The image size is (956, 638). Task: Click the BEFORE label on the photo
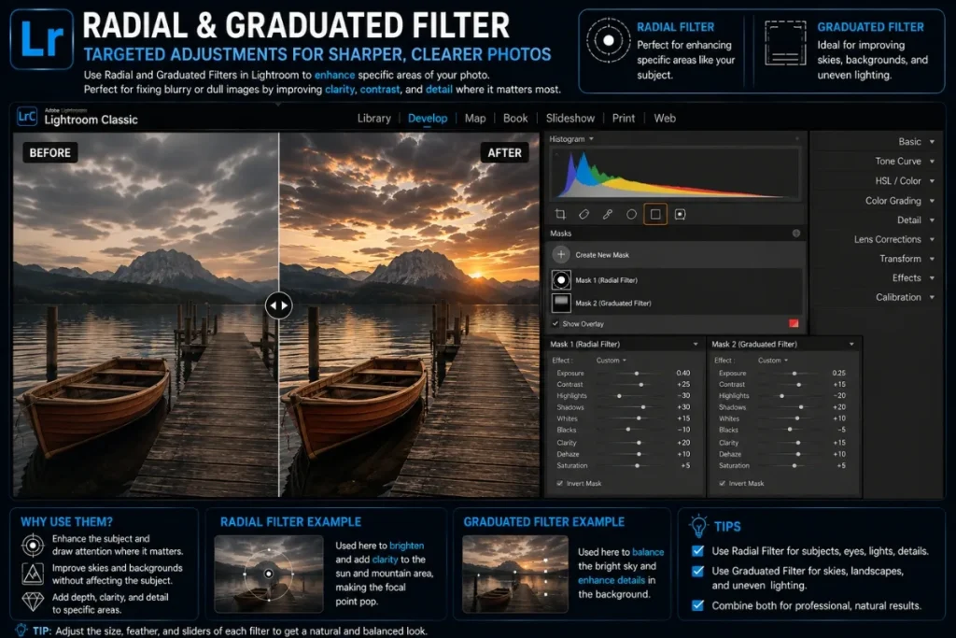coord(50,152)
